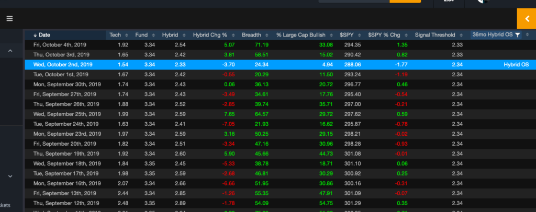Collapse sidebar section with up chevron

pos(10,51)
